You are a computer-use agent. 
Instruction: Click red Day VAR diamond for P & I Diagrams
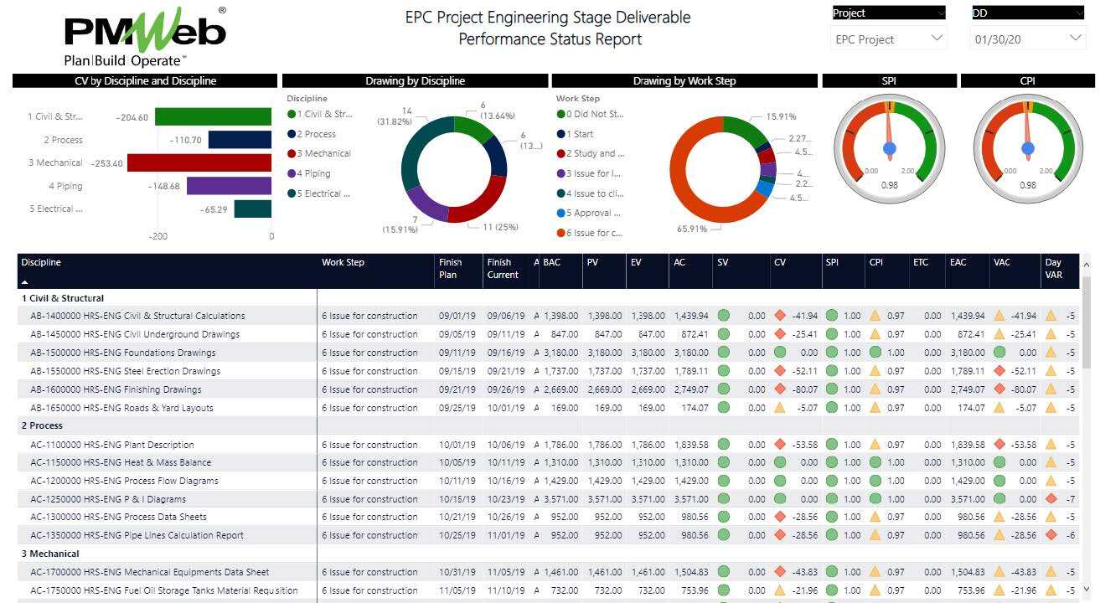(1051, 499)
